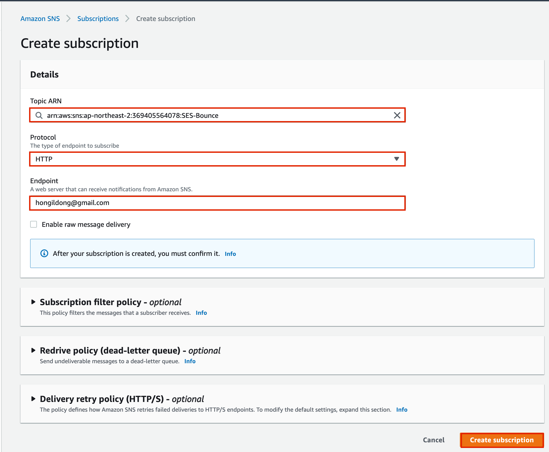The image size is (549, 452).
Task: Clear the Topic ARN field with the X icon
Action: 397,115
